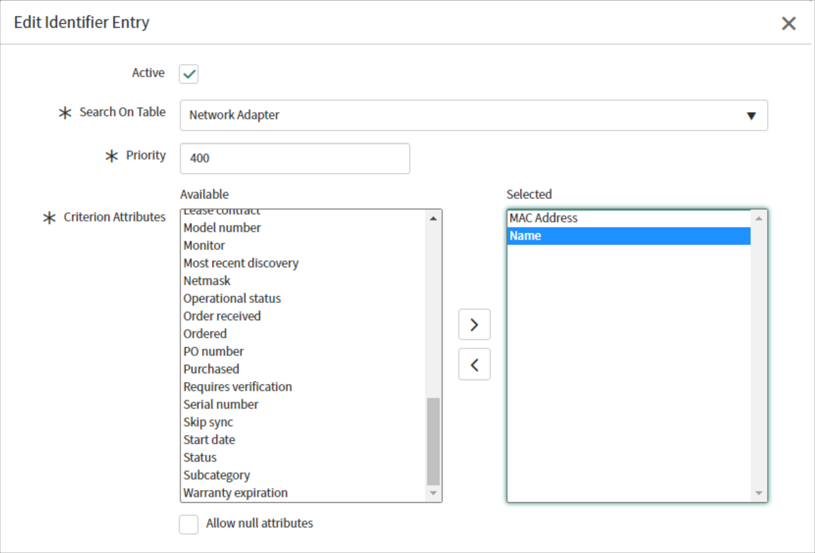Toggle the Active checkbox
This screenshot has width=815, height=553.
(189, 74)
